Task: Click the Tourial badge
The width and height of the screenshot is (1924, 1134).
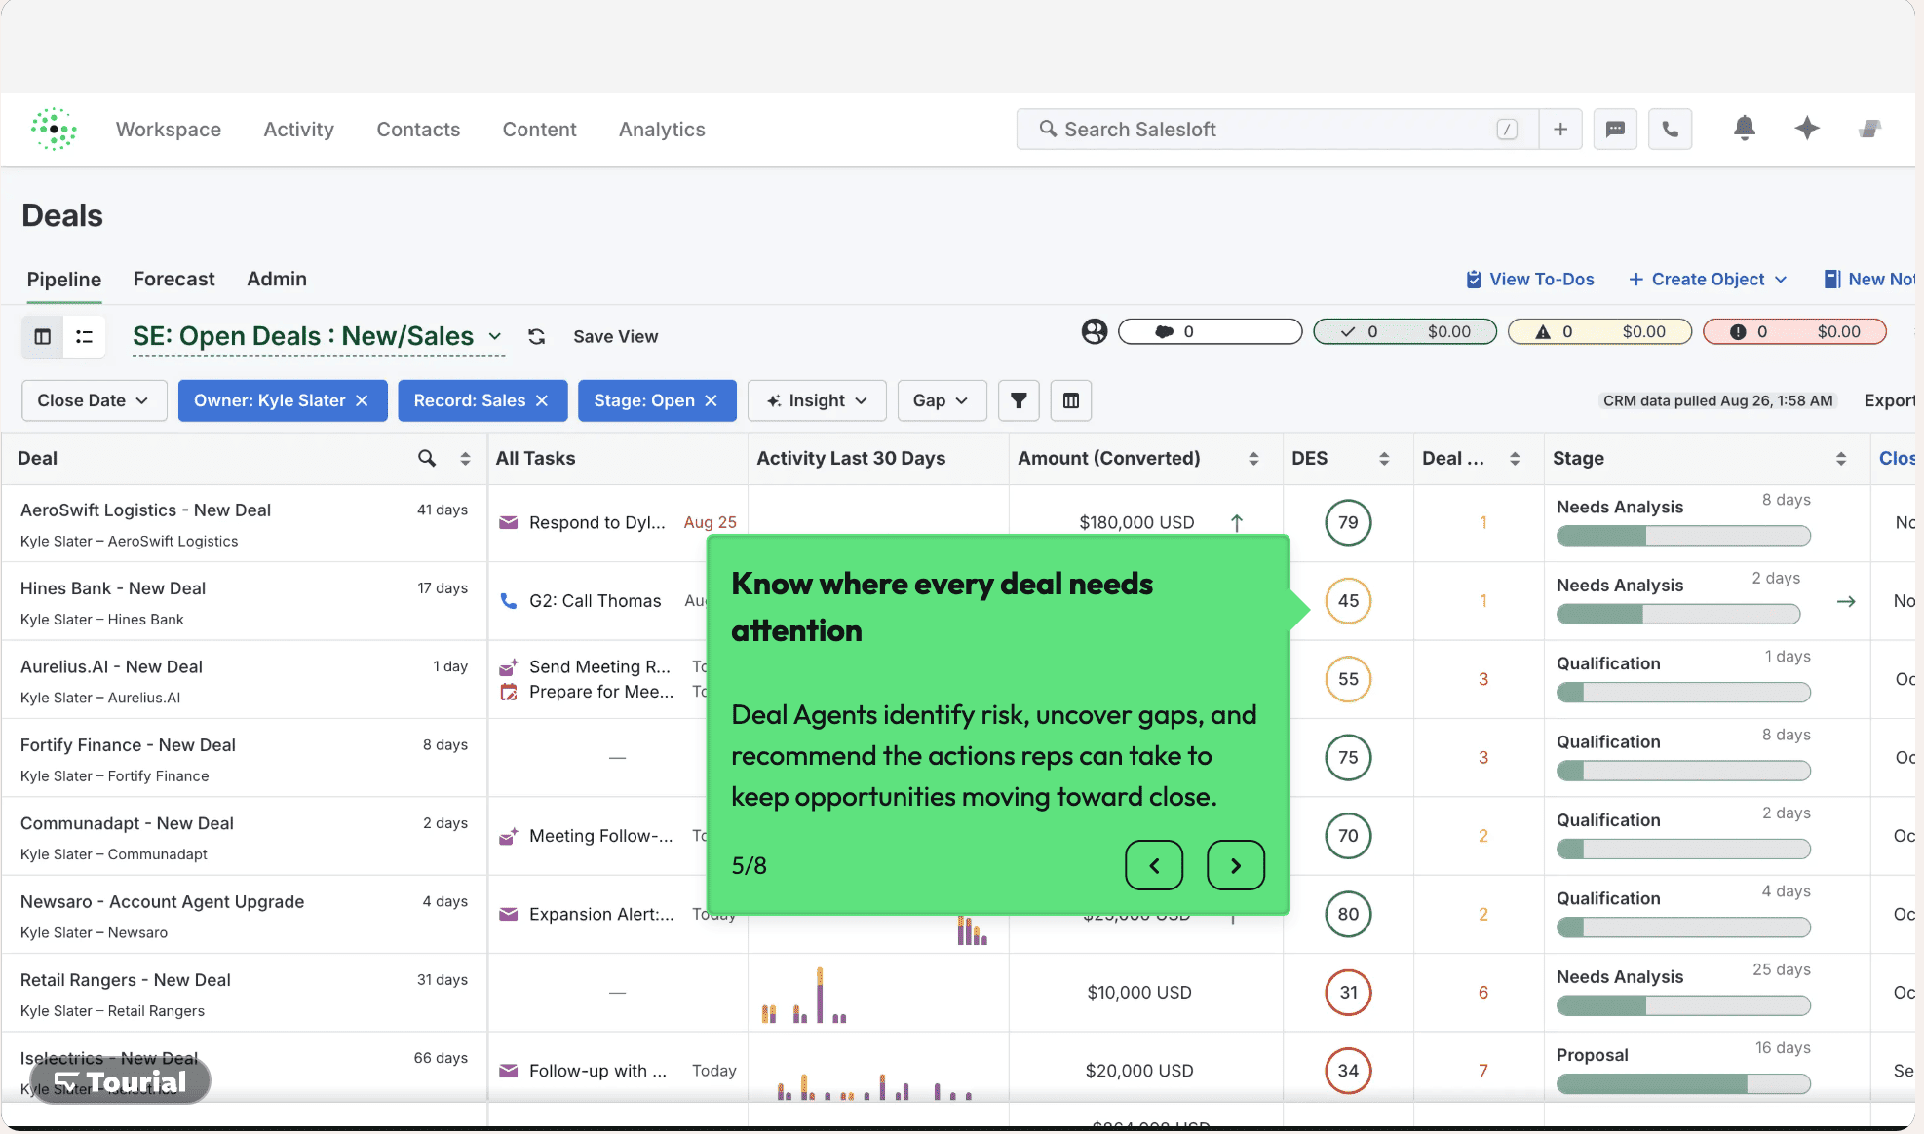Action: pos(120,1081)
